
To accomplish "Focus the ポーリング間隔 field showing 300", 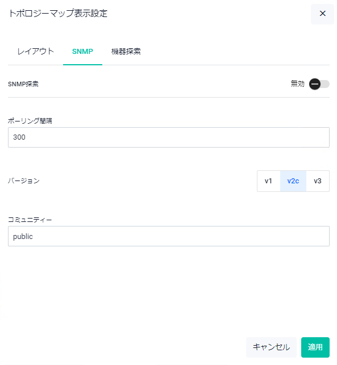I will [168, 137].
